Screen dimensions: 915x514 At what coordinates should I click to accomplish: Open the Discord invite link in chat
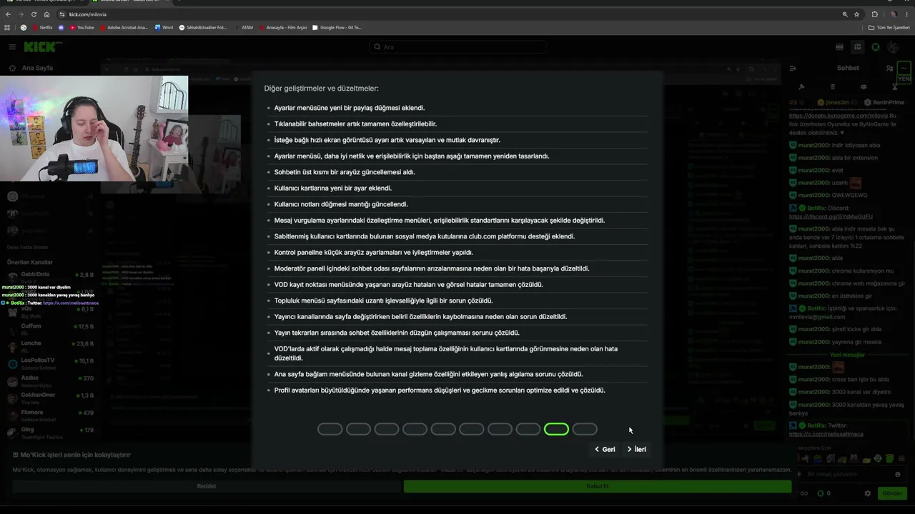pyautogui.click(x=831, y=216)
